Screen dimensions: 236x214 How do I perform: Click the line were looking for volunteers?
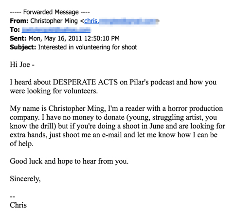tap(54, 91)
